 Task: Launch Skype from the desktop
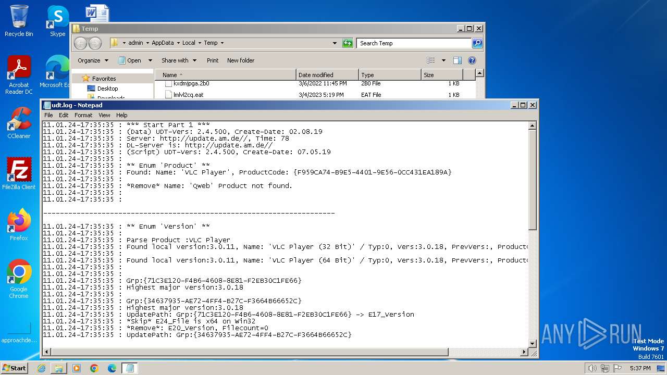click(57, 21)
